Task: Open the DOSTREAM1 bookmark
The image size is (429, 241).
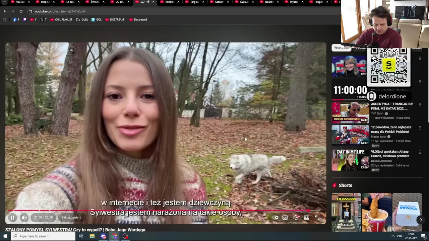Action: [x=115, y=20]
